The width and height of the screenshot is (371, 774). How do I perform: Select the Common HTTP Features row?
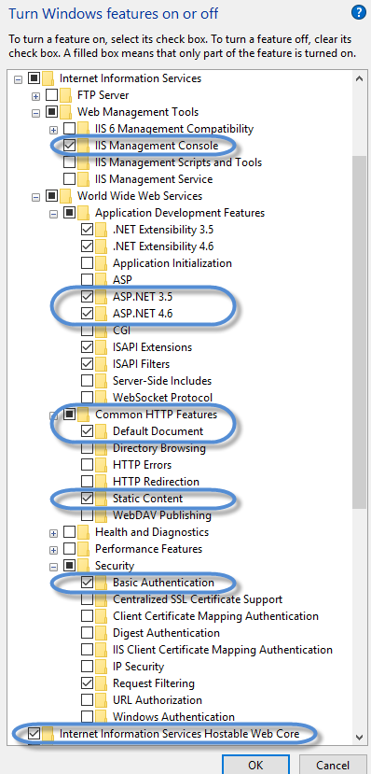pyautogui.click(x=157, y=415)
